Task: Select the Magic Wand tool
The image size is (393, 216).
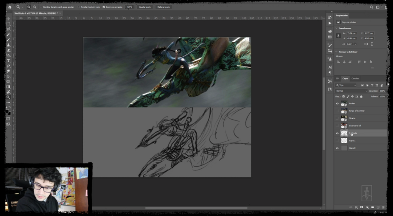Action: click(x=8, y=34)
